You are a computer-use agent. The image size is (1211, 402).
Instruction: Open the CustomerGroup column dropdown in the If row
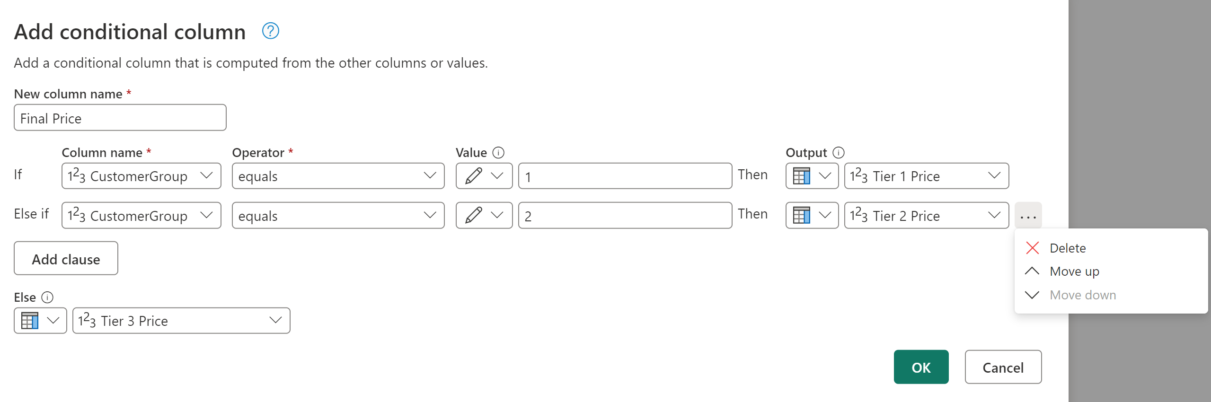point(207,175)
